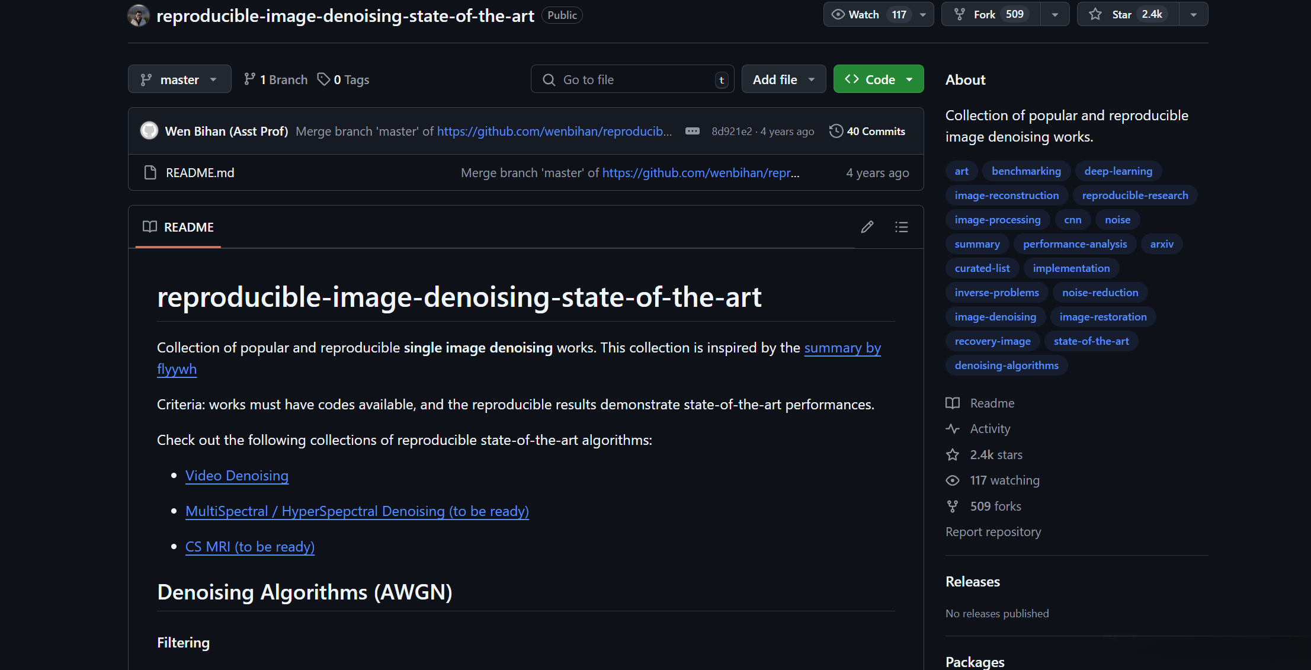
Task: Click the Wen Bihan author avatar
Action: pyautogui.click(x=149, y=131)
